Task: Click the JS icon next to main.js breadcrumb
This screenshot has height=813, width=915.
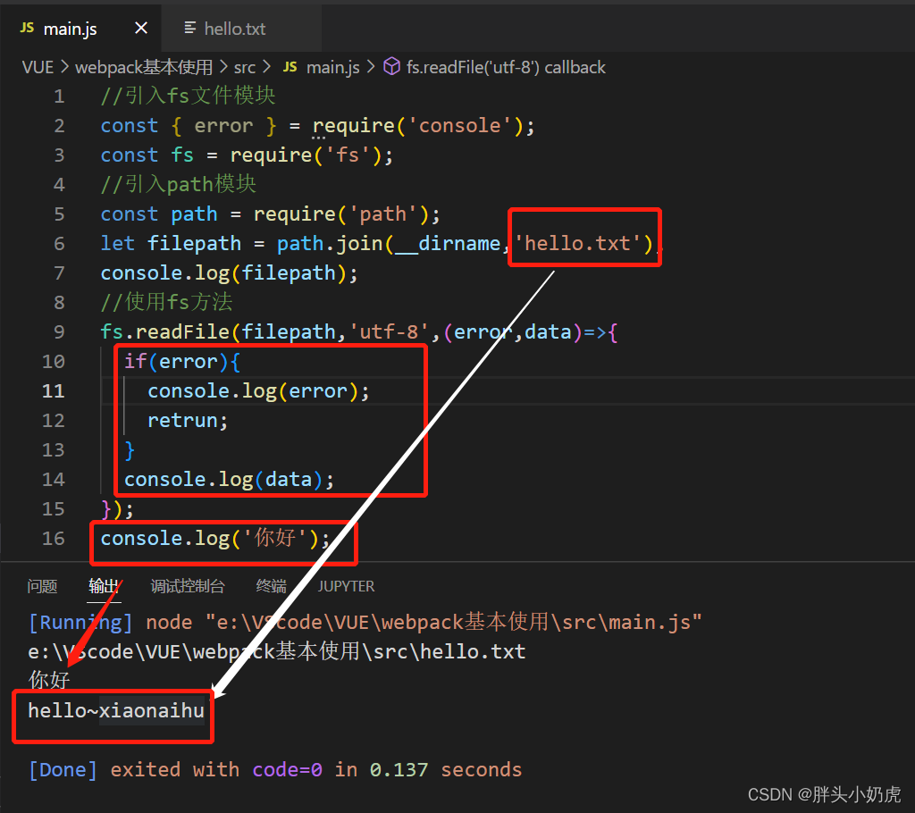Action: pos(289,66)
